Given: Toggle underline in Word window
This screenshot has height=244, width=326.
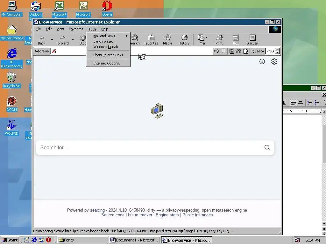Looking at the screenshot, I should coord(284,103).
